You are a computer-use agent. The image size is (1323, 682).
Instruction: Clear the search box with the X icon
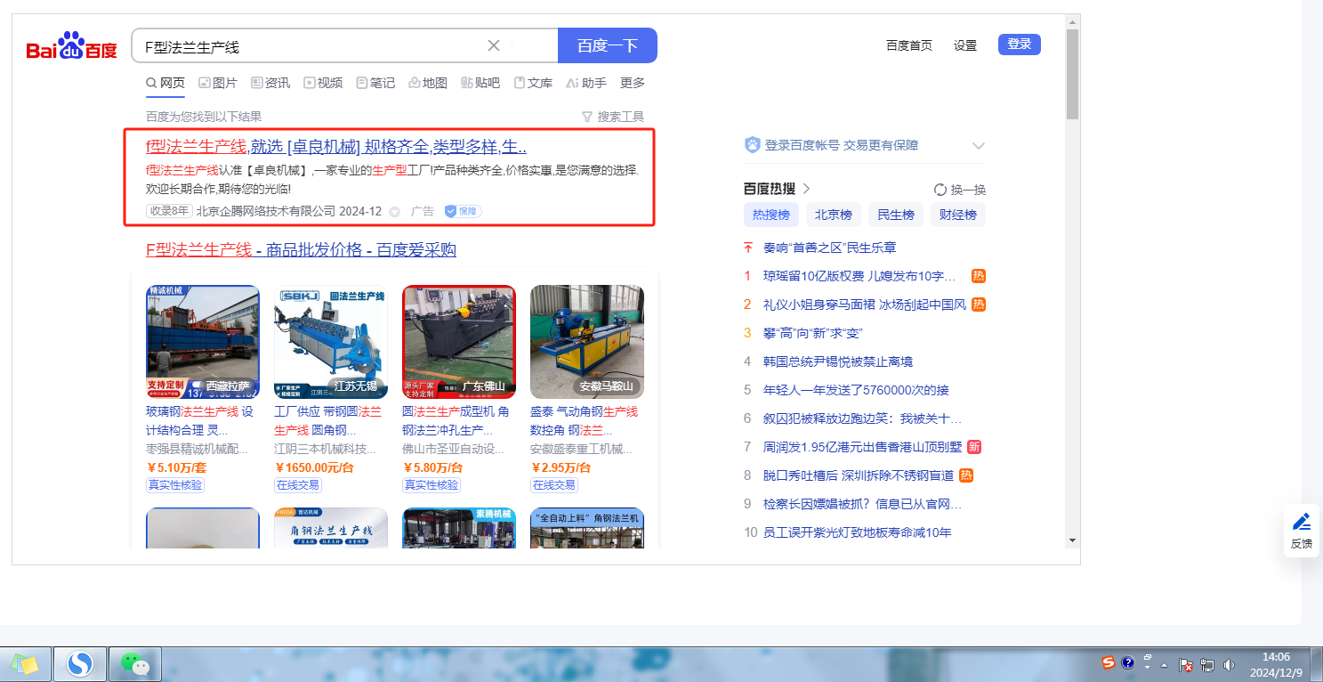coord(494,45)
